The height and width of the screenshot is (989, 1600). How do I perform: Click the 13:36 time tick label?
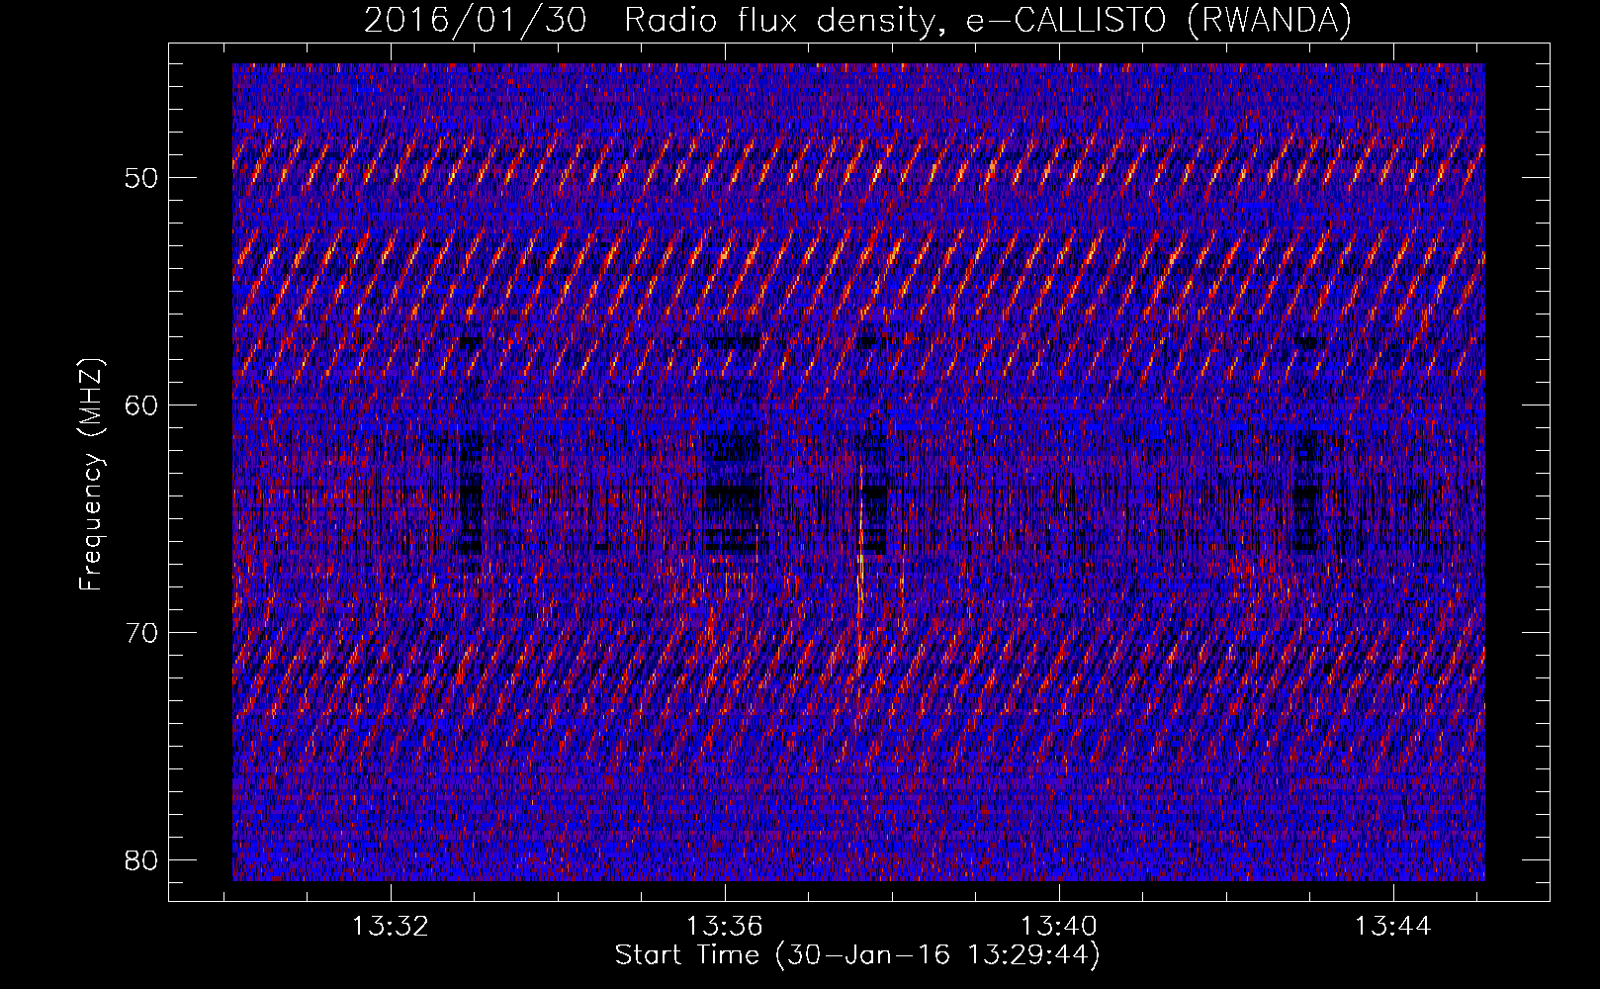(725, 927)
